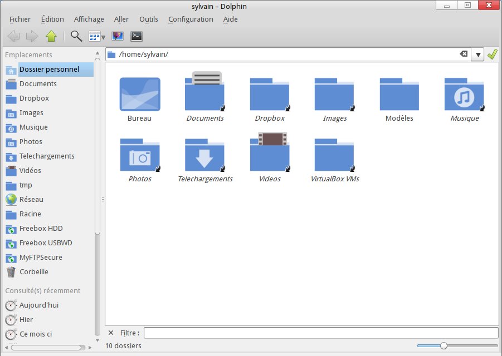Screen dimensions: 502x356
Task: Close the filter bar with the X
Action: [x=111, y=333]
